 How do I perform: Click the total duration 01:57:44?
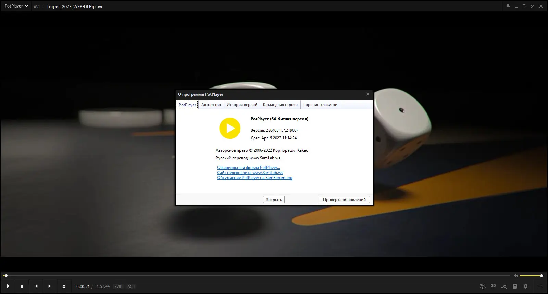coord(102,286)
